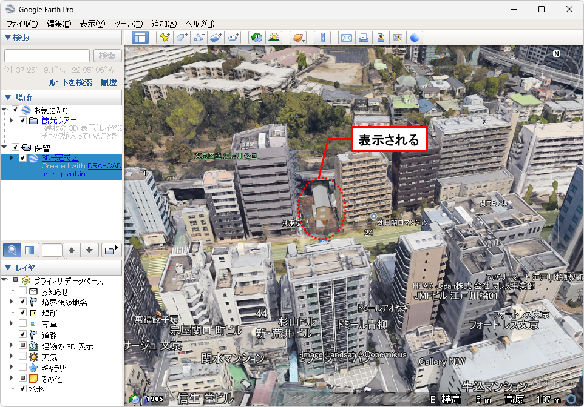Expand the その他 layer
This screenshot has width=584, height=407.
point(11,378)
